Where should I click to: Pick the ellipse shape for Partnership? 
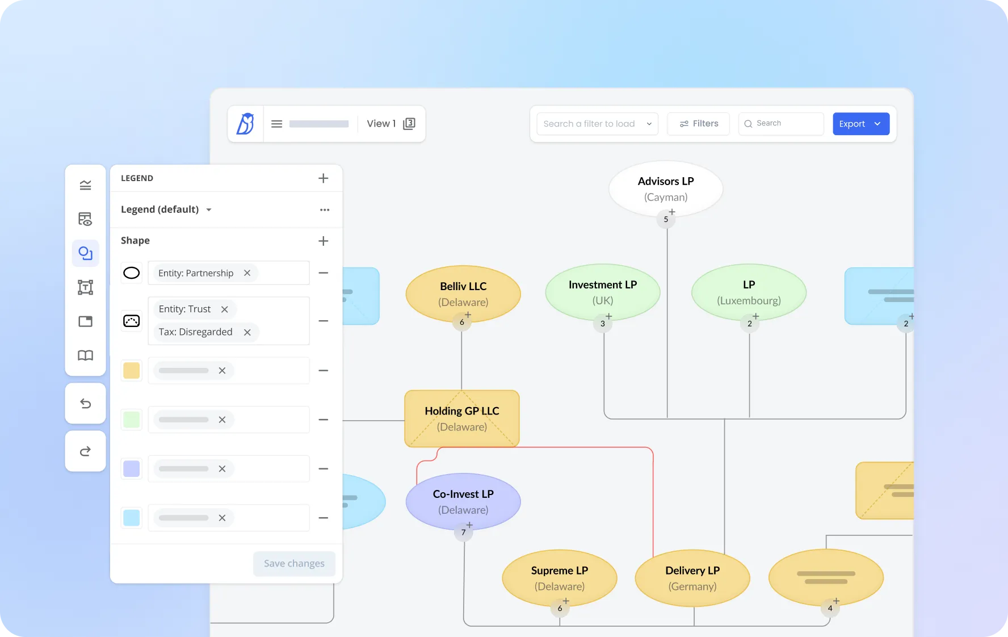point(132,273)
